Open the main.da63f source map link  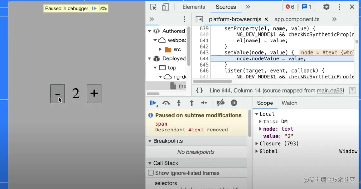point(330,91)
